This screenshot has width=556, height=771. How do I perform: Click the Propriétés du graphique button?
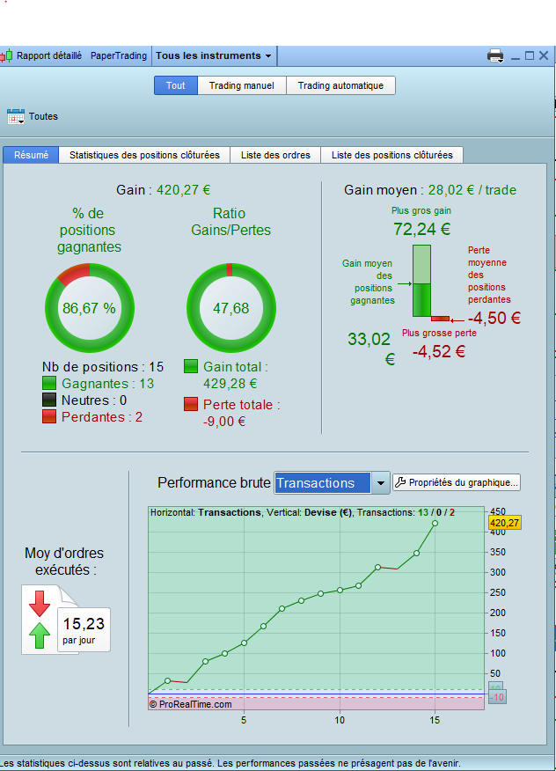[x=457, y=482]
